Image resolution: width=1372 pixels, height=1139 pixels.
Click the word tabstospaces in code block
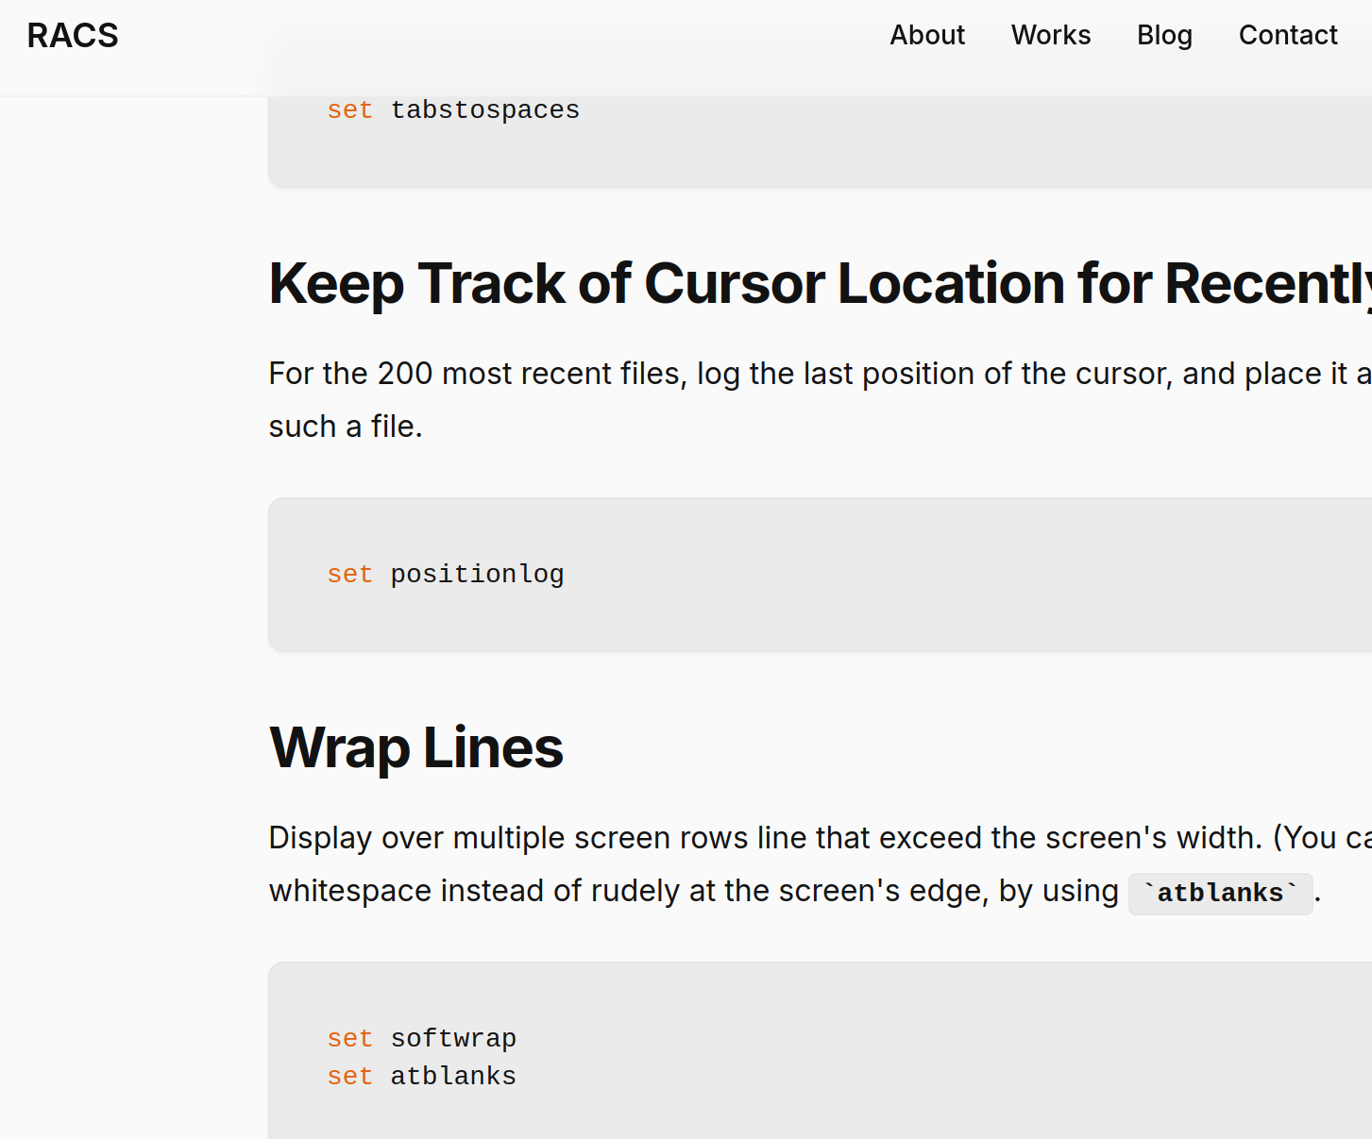pyautogui.click(x=484, y=110)
